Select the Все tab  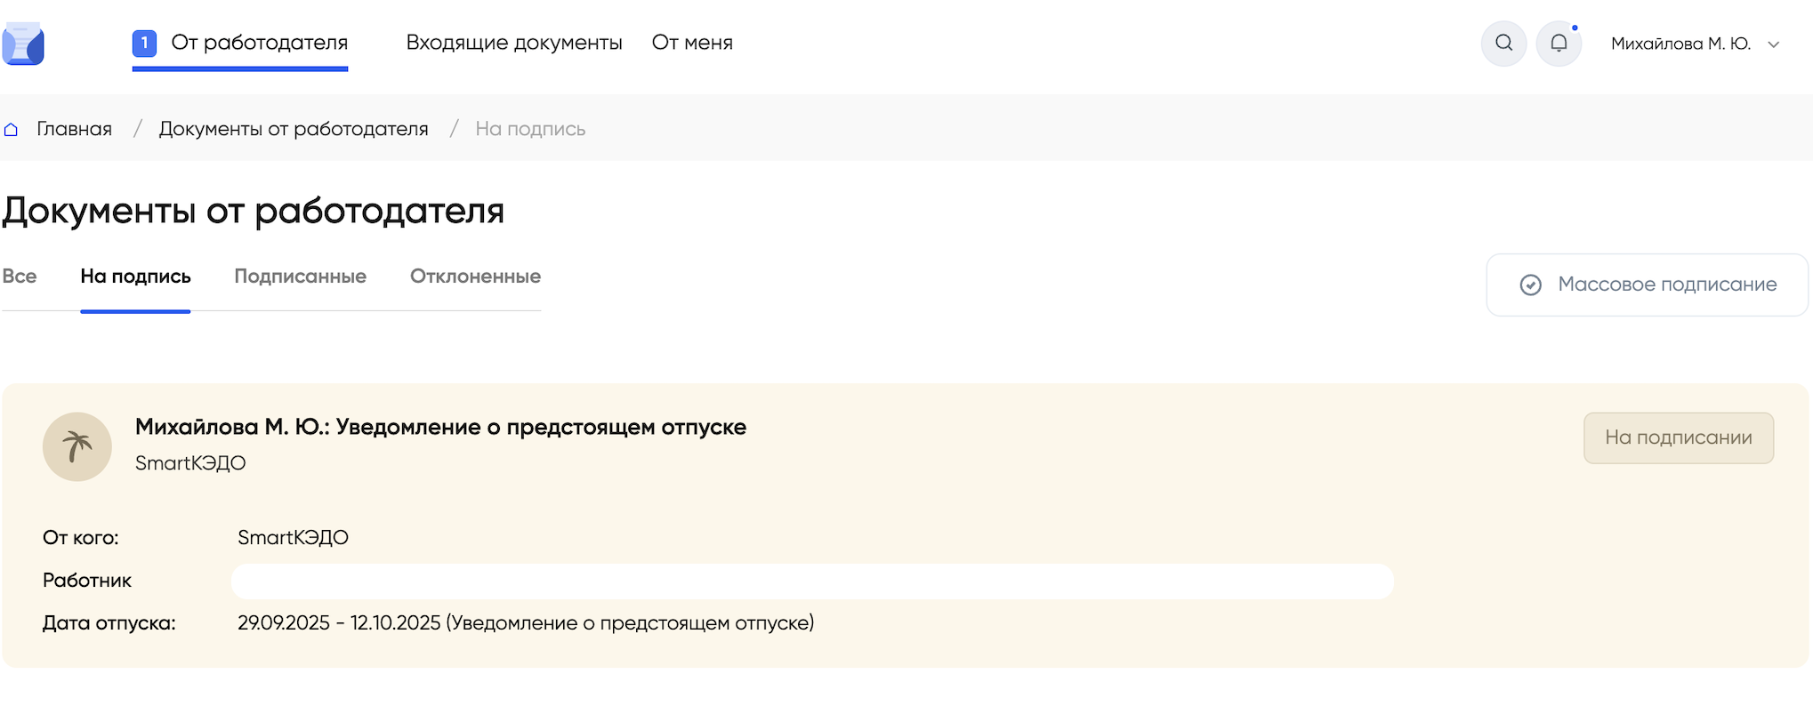coord(20,277)
